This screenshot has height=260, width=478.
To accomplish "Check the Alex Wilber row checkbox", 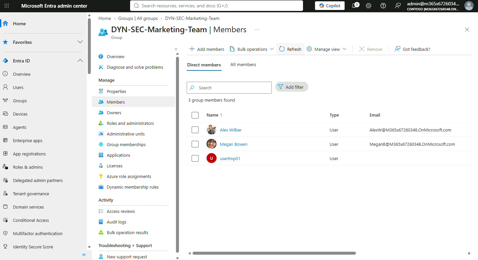I will pyautogui.click(x=195, y=130).
